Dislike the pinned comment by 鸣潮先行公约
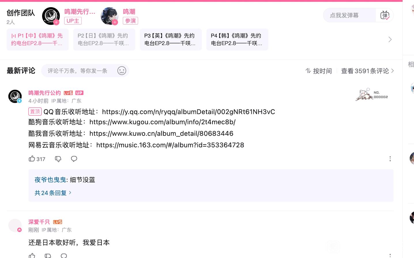414x258 pixels. click(58, 159)
